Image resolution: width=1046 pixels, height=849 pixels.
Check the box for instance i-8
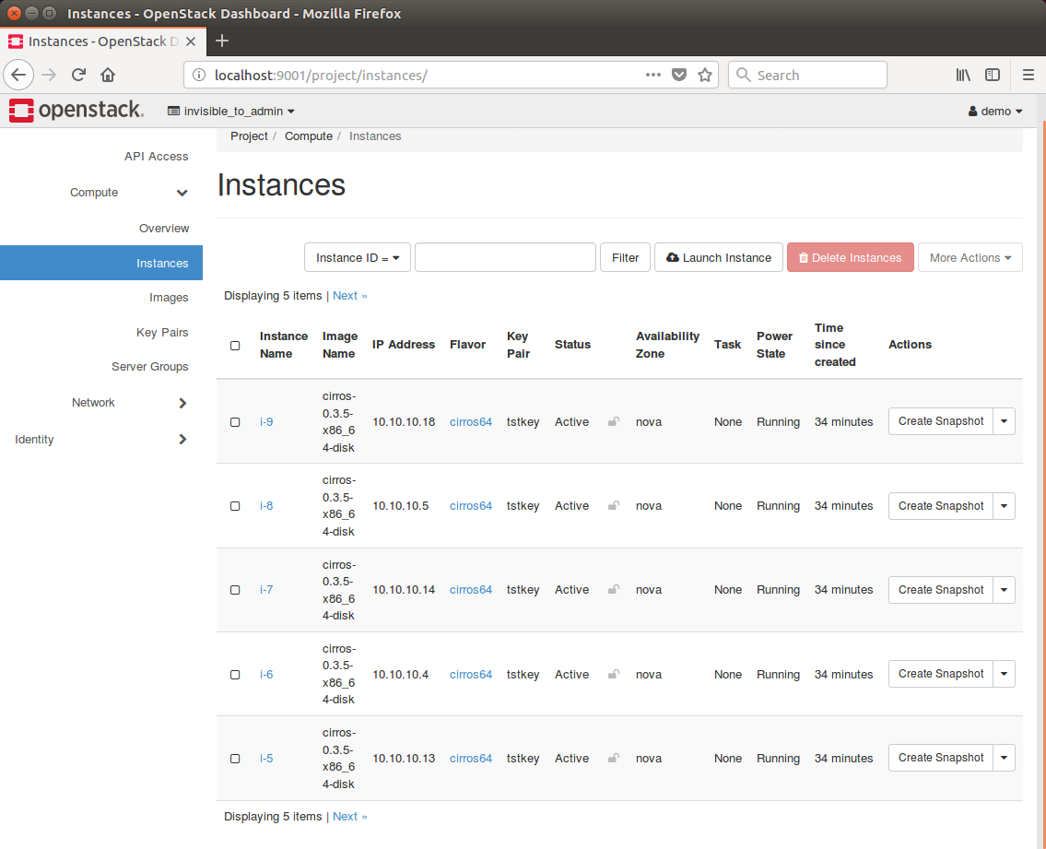(235, 506)
